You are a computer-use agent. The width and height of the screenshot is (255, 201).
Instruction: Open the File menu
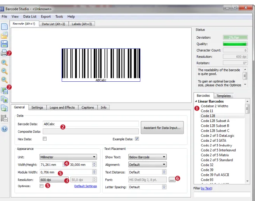tap(4, 17)
